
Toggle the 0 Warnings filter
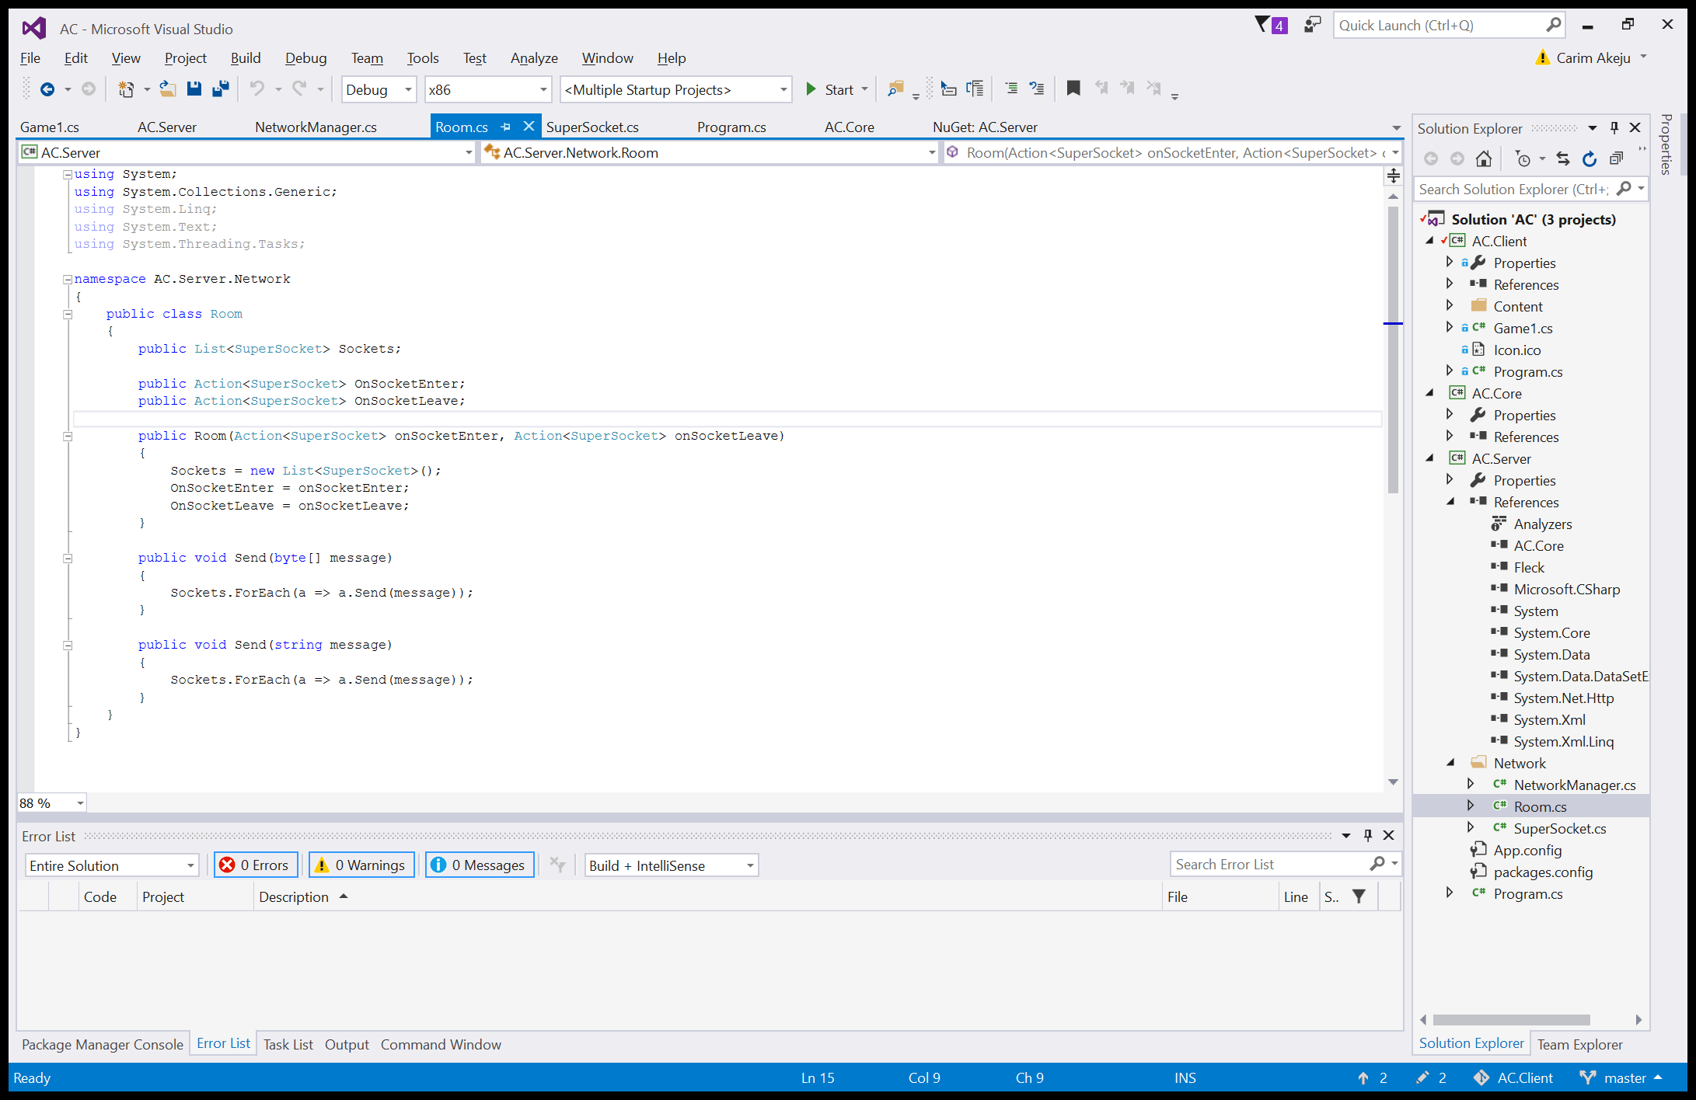[361, 865]
